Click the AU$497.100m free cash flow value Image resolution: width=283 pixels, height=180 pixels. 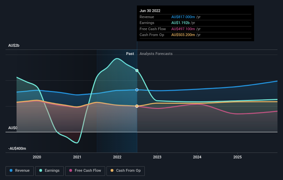coord(183,29)
